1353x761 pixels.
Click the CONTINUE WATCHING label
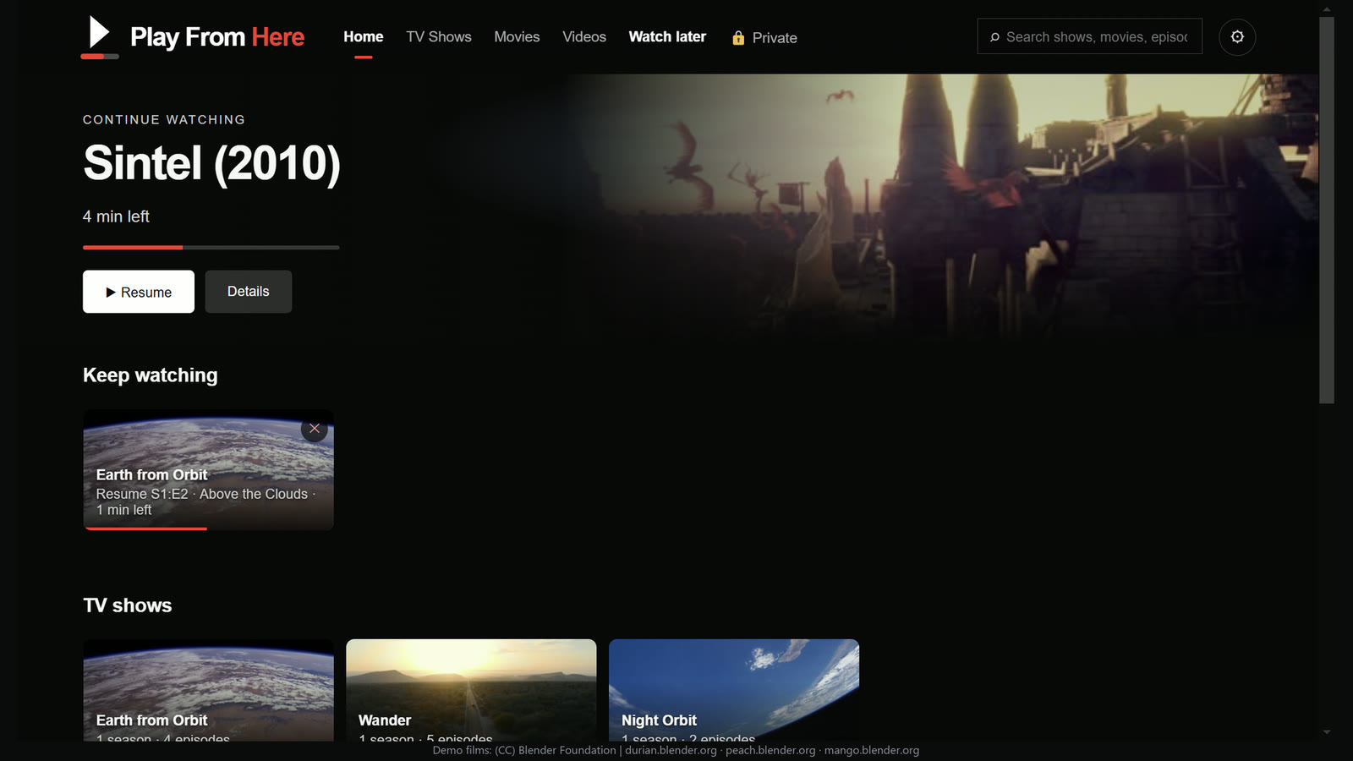point(164,120)
